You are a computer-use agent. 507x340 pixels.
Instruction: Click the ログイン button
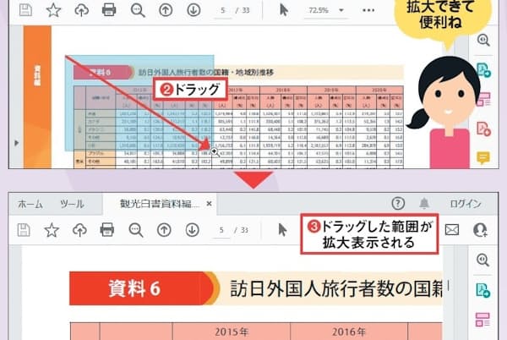466,204
